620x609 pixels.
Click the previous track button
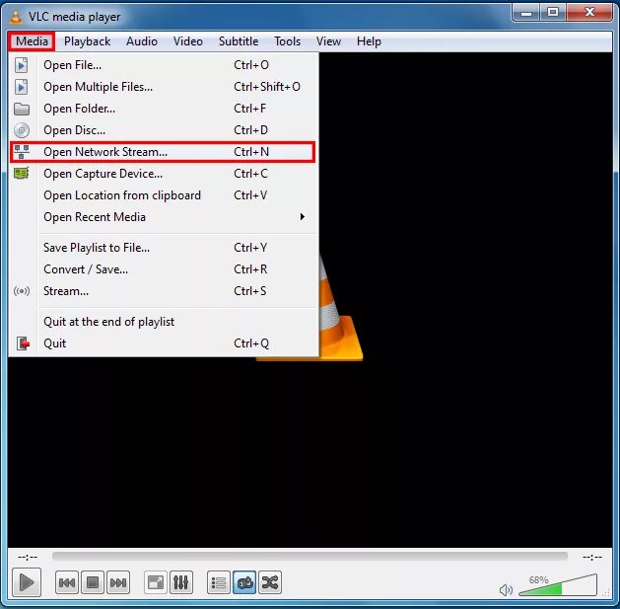[67, 582]
